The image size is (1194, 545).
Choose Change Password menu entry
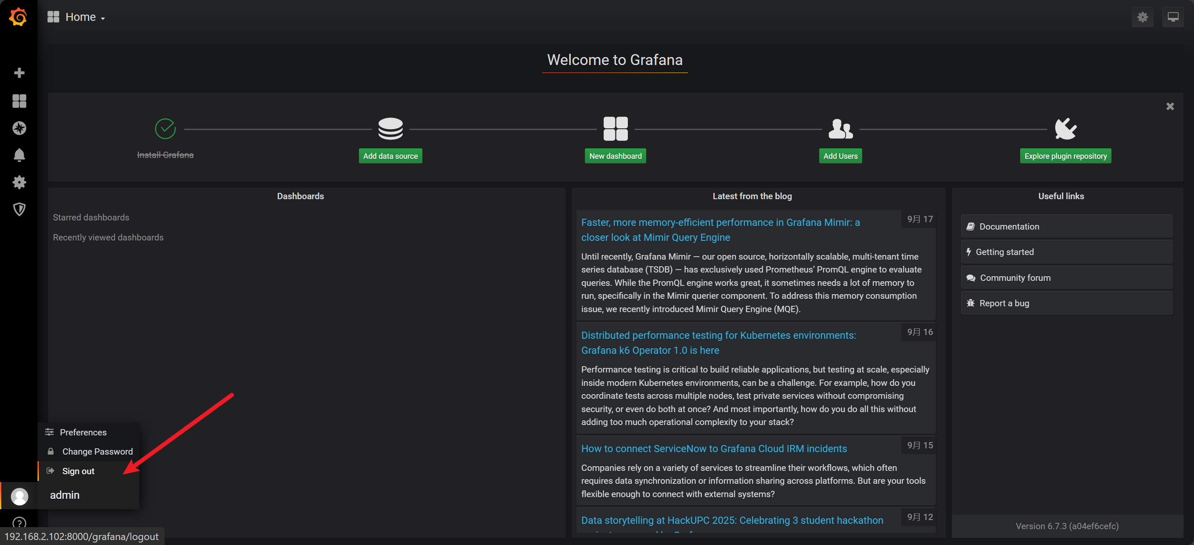coord(97,451)
